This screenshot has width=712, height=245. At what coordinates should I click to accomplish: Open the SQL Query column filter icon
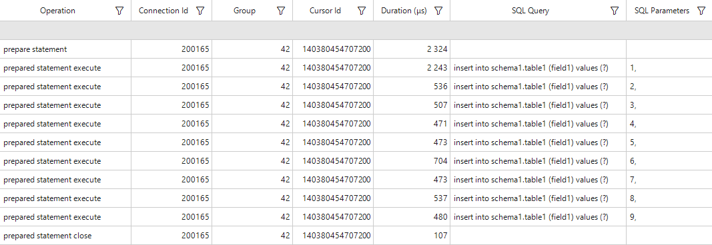click(615, 11)
